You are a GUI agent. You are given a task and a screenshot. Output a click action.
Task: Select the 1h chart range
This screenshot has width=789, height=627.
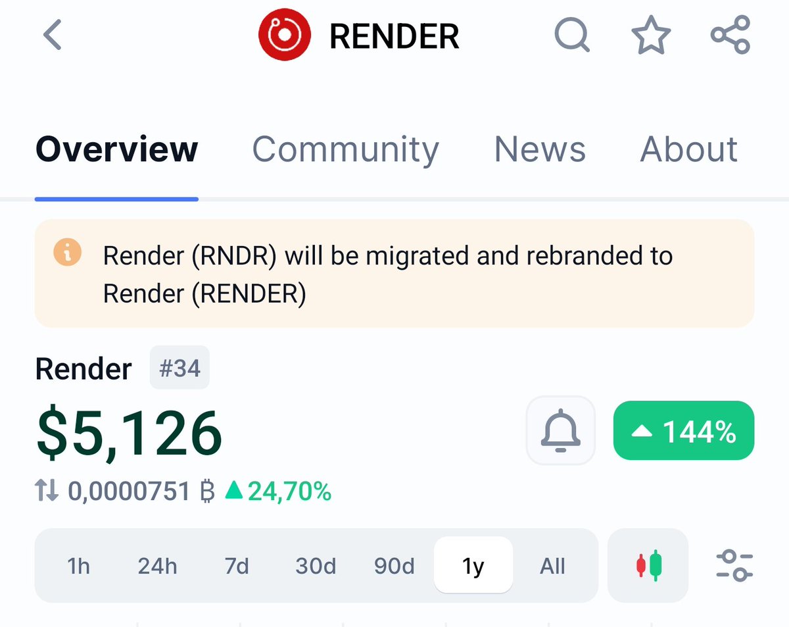click(x=79, y=566)
